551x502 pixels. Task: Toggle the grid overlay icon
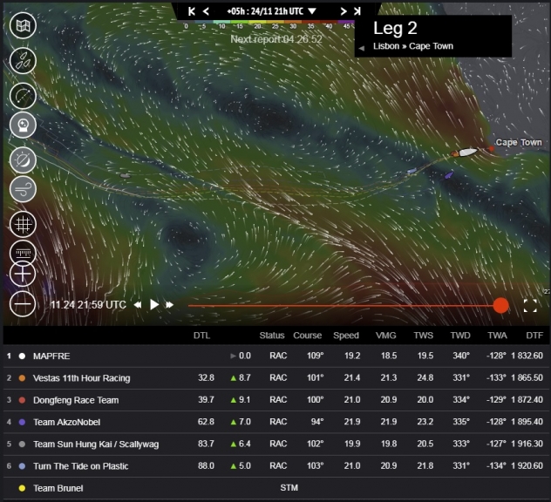tap(23, 224)
